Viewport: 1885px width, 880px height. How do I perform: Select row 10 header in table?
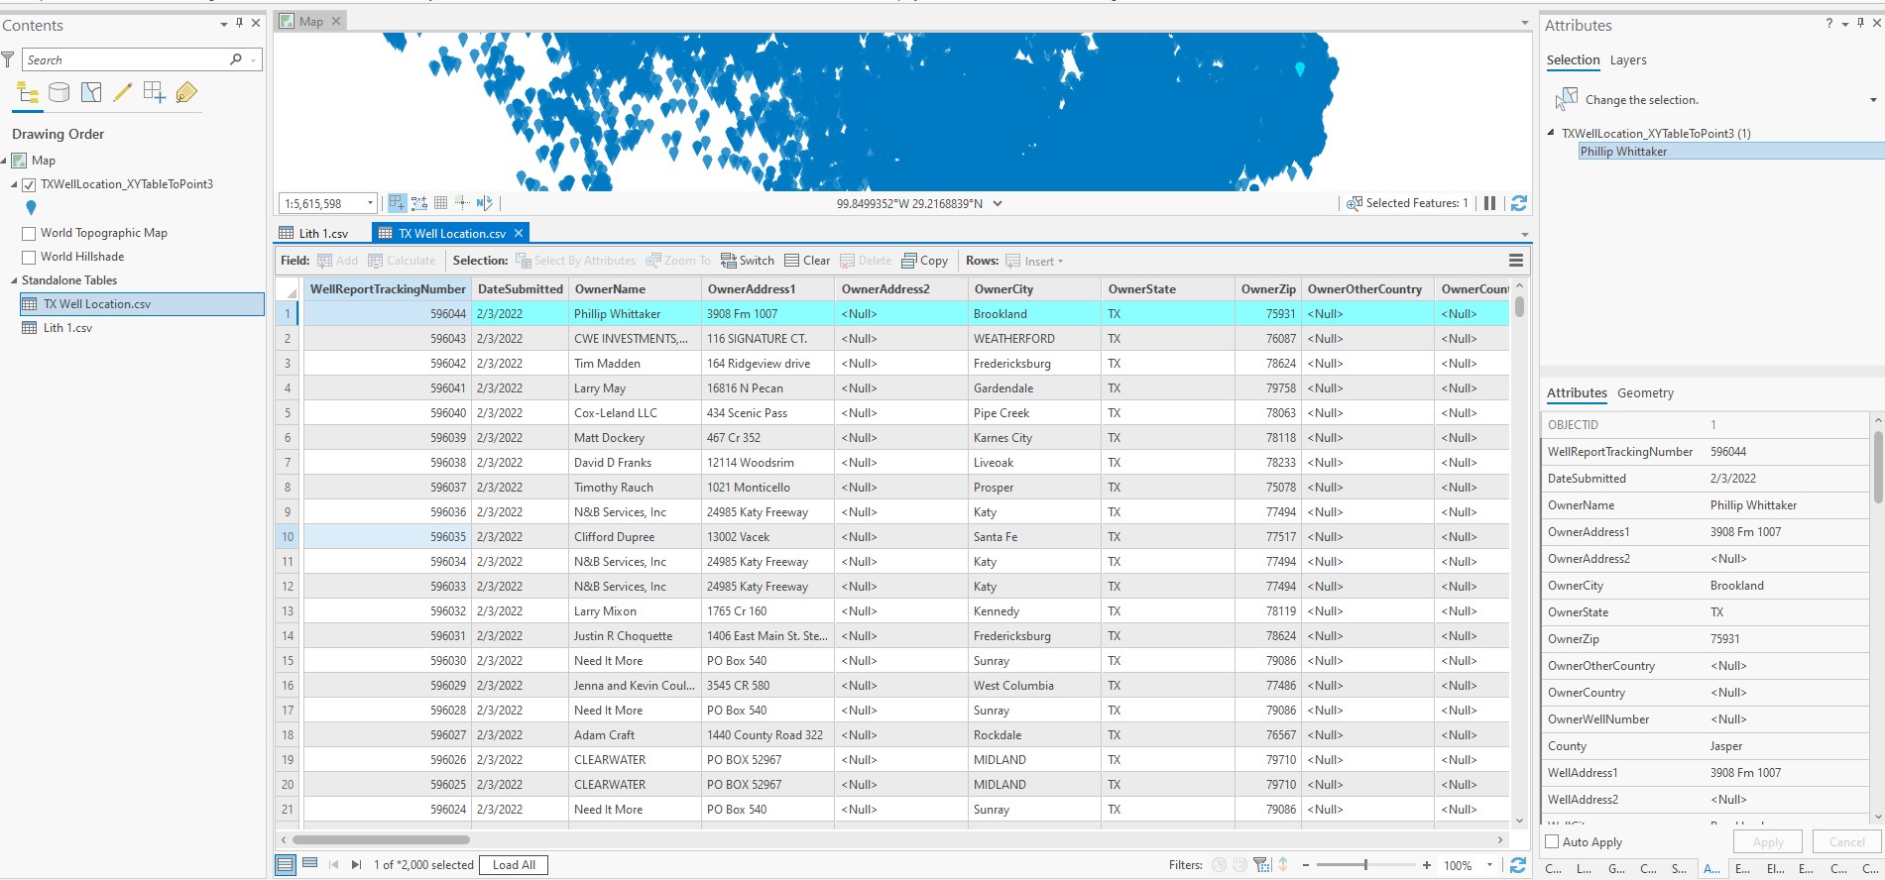pos(288,537)
